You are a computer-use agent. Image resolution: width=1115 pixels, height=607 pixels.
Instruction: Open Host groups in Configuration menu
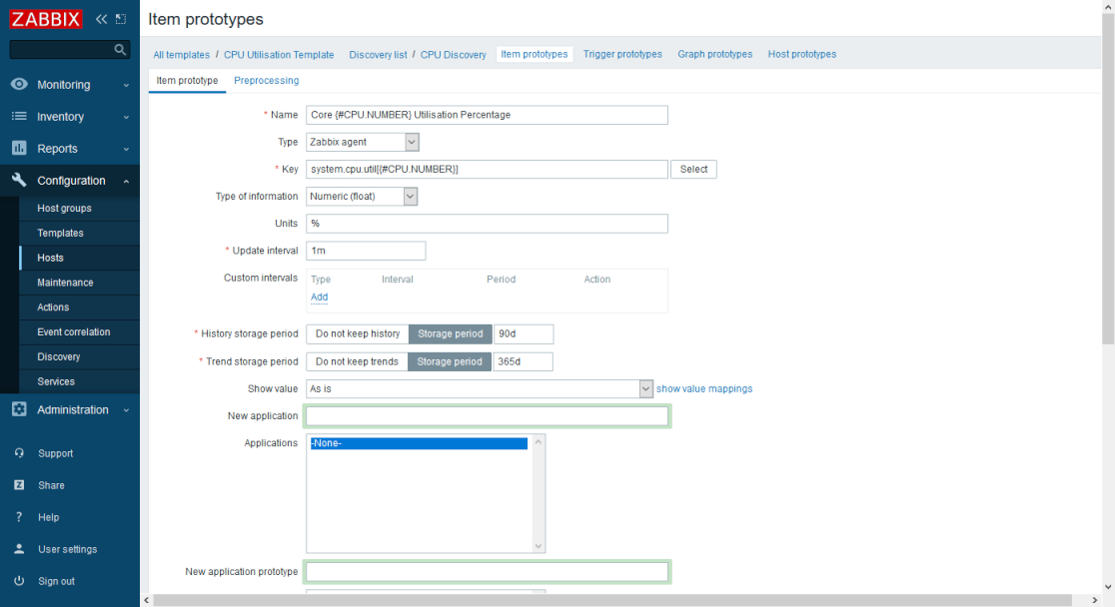[x=80, y=209]
